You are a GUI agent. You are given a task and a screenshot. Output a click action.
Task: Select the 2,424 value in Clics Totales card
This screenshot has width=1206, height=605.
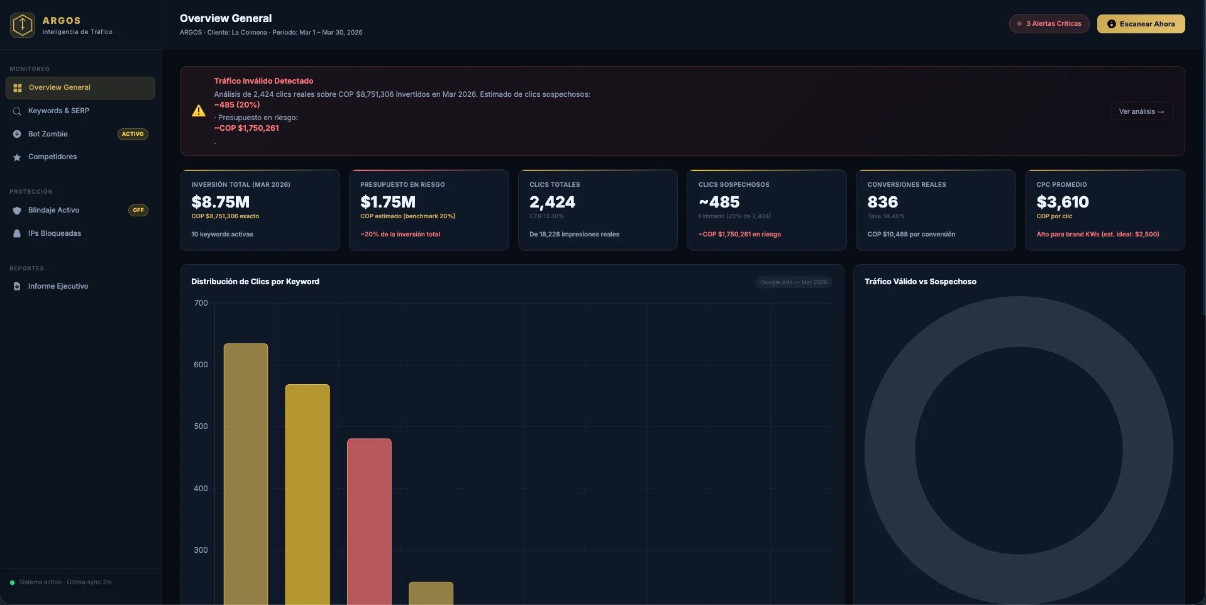[x=552, y=202]
